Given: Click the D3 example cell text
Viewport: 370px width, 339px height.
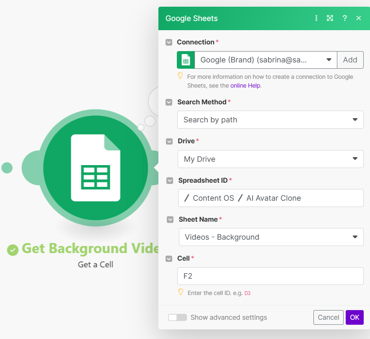Looking at the screenshot, I should click(x=247, y=293).
